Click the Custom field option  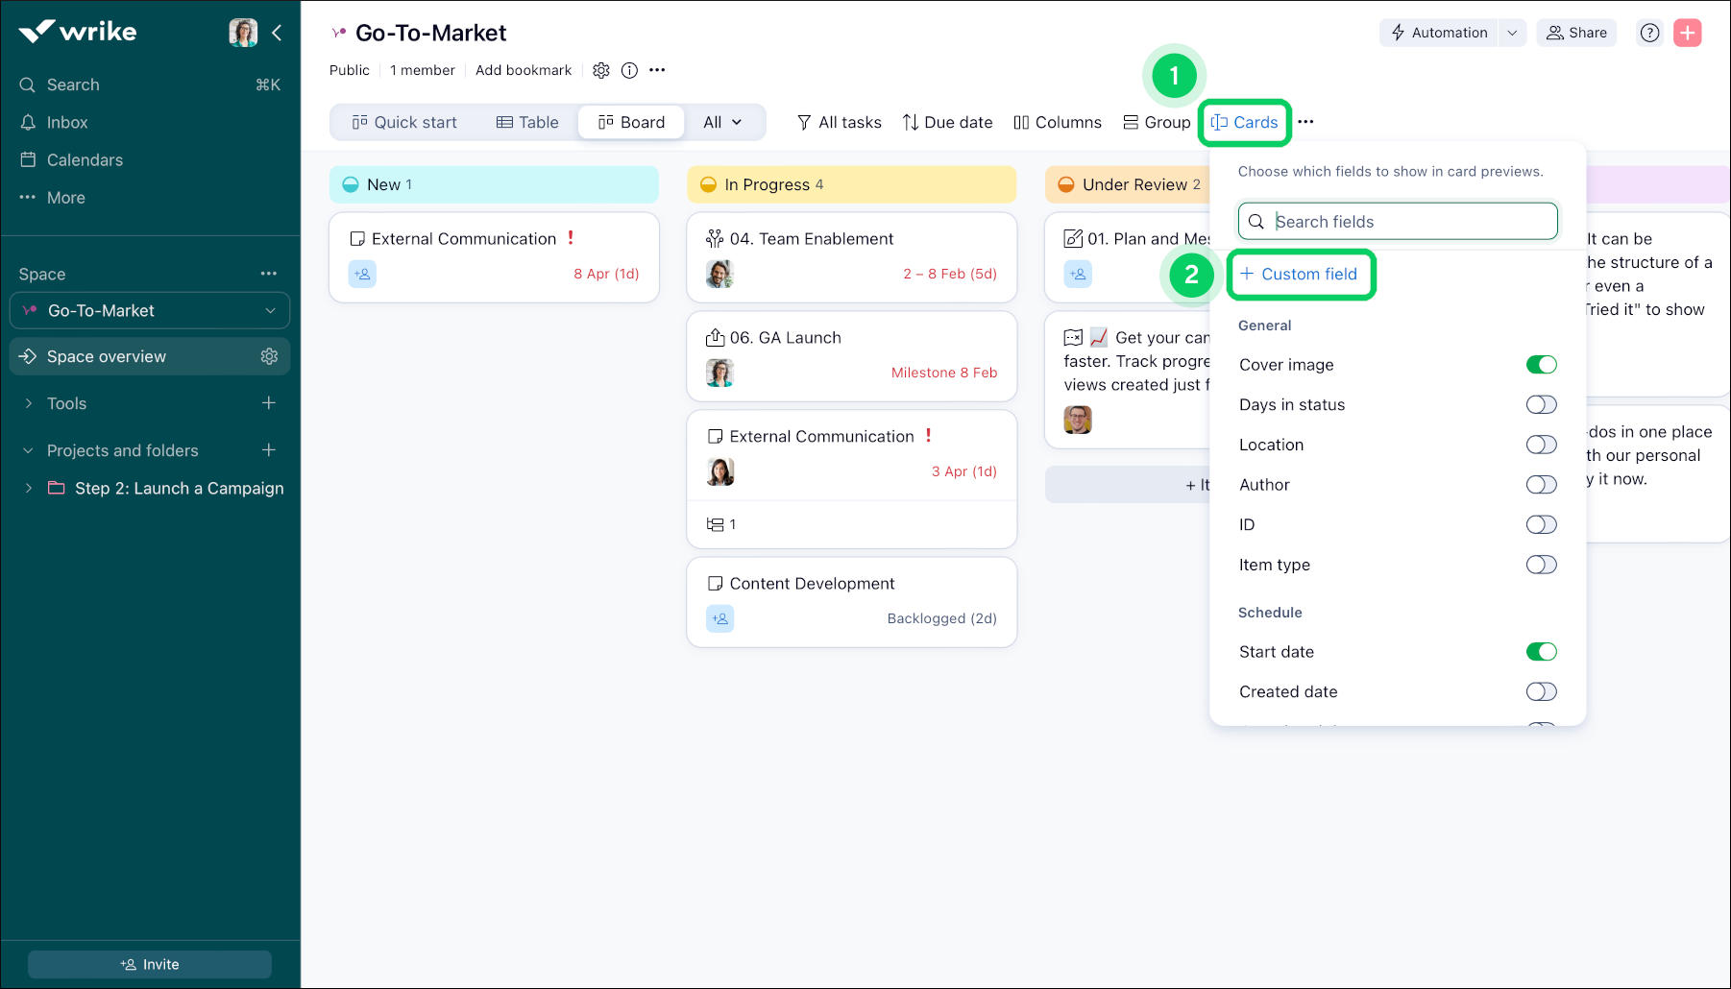[1302, 274]
